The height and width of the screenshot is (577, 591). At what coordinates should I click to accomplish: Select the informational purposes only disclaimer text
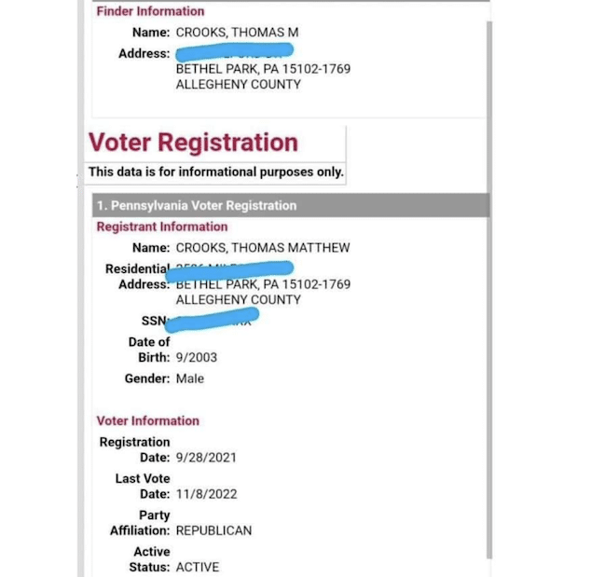click(215, 172)
